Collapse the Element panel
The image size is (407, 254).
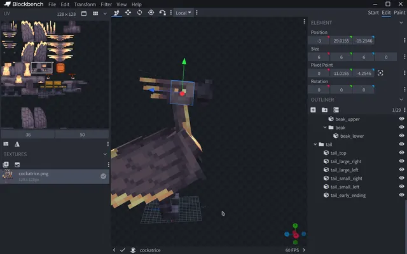[x=401, y=23]
